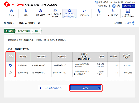This screenshot has width=139, height=103.
Task: Click the 取消し可能取引一覧 page title
Action: (x=29, y=23)
